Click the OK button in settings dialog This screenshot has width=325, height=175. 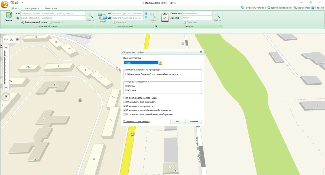click(178, 122)
